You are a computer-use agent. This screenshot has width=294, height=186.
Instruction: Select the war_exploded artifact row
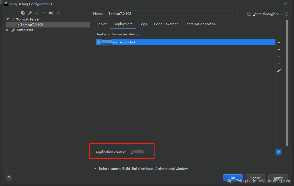click(x=185, y=42)
